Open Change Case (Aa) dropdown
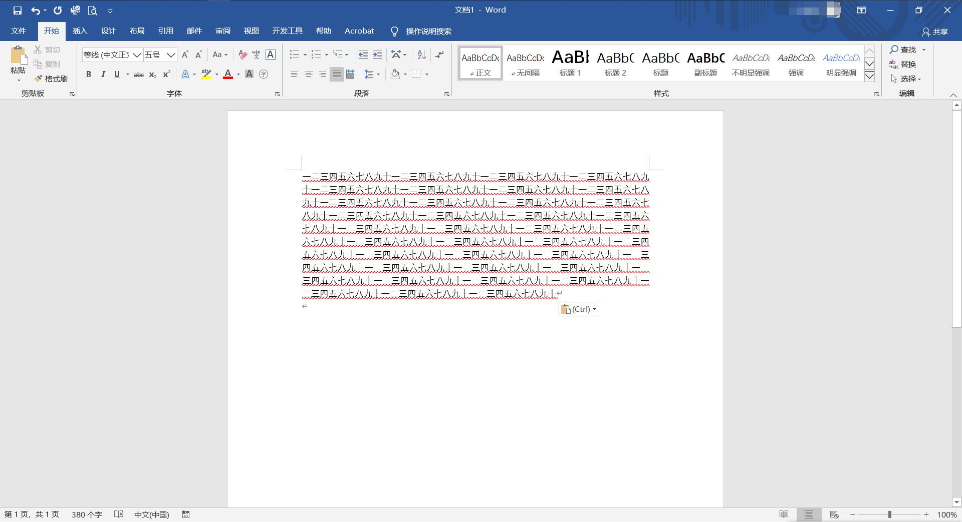Screen dimensions: 962x522 click(220, 55)
